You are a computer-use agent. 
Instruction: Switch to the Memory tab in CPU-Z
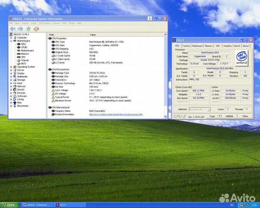click(x=208, y=46)
